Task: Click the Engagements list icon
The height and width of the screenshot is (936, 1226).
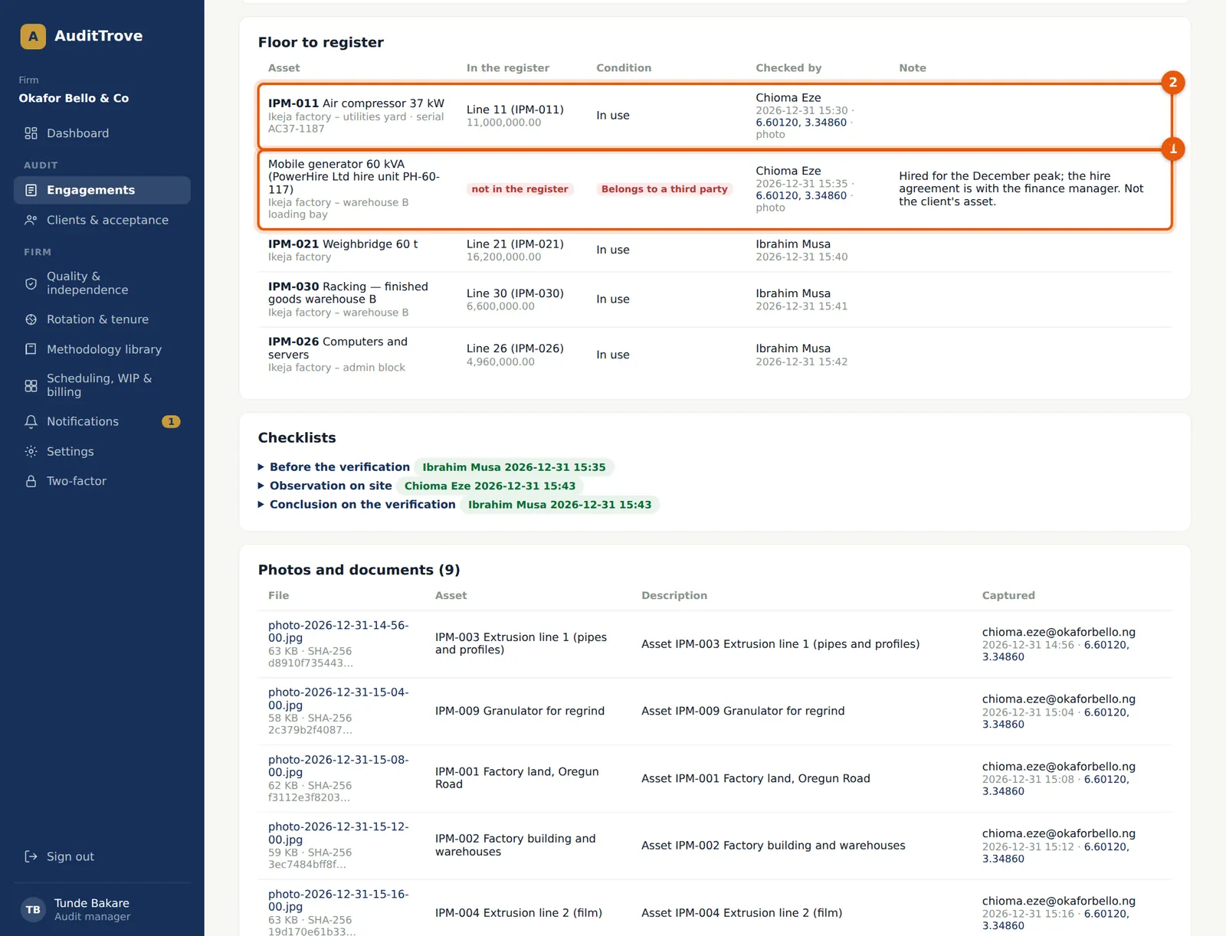Action: point(31,190)
